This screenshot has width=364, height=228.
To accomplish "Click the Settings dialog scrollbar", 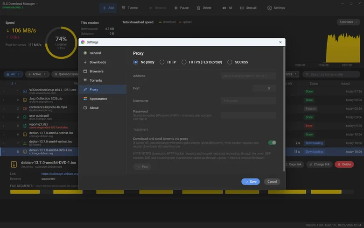I will pos(284,109).
